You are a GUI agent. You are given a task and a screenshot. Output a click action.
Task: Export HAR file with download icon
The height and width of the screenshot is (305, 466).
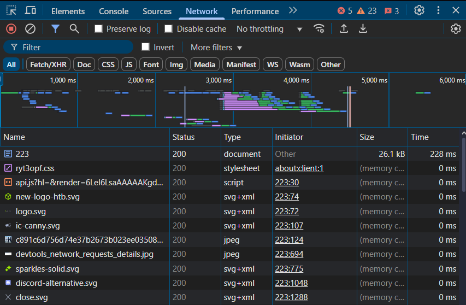[x=363, y=29]
